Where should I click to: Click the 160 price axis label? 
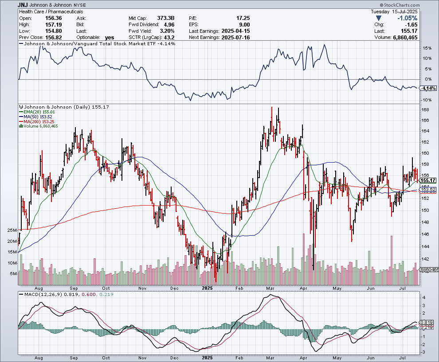pos(425,153)
